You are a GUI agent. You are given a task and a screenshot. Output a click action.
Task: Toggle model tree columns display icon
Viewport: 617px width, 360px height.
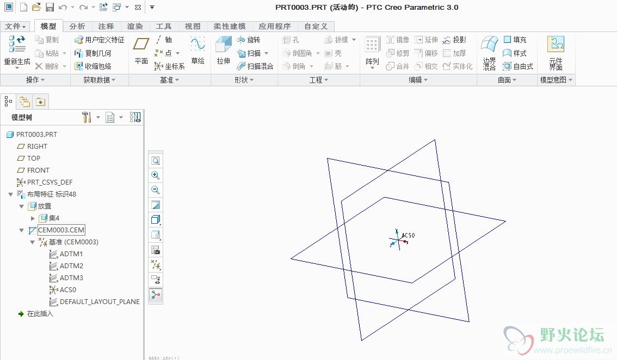pos(135,117)
